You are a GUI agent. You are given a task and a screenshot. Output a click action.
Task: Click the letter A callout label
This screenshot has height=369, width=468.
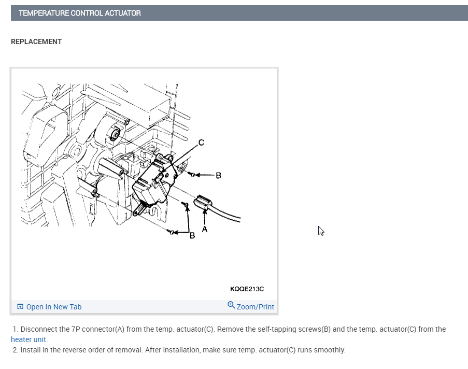pyautogui.click(x=204, y=229)
